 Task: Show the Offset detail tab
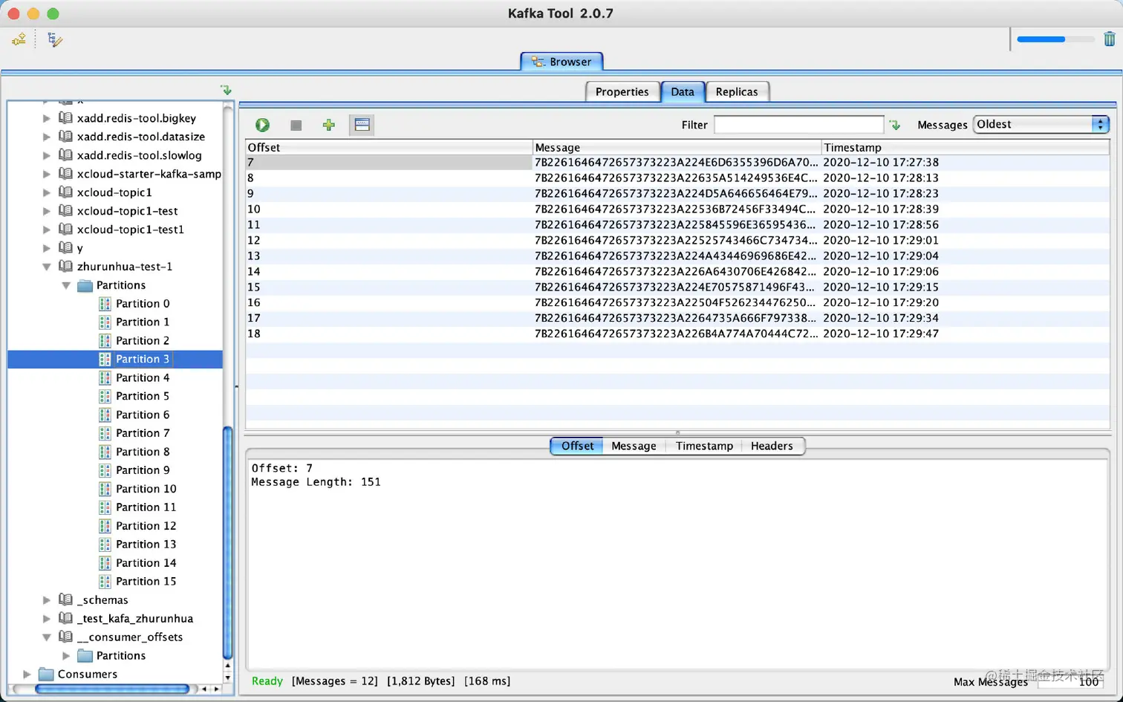pos(577,446)
